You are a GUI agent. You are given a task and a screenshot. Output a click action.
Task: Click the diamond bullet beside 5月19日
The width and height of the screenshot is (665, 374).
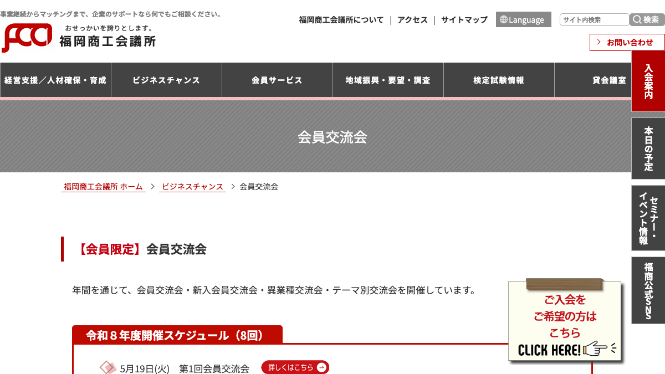click(x=108, y=367)
